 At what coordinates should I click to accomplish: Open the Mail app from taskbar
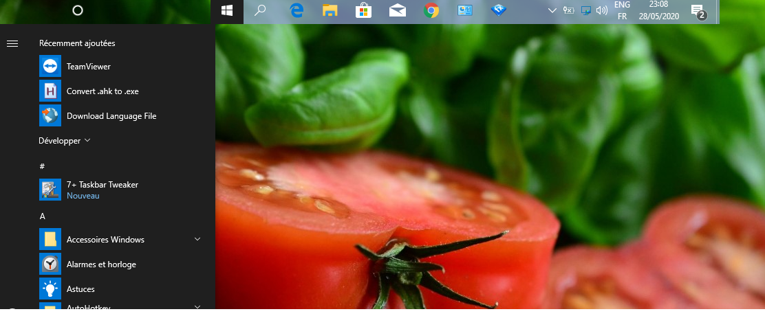pos(398,11)
